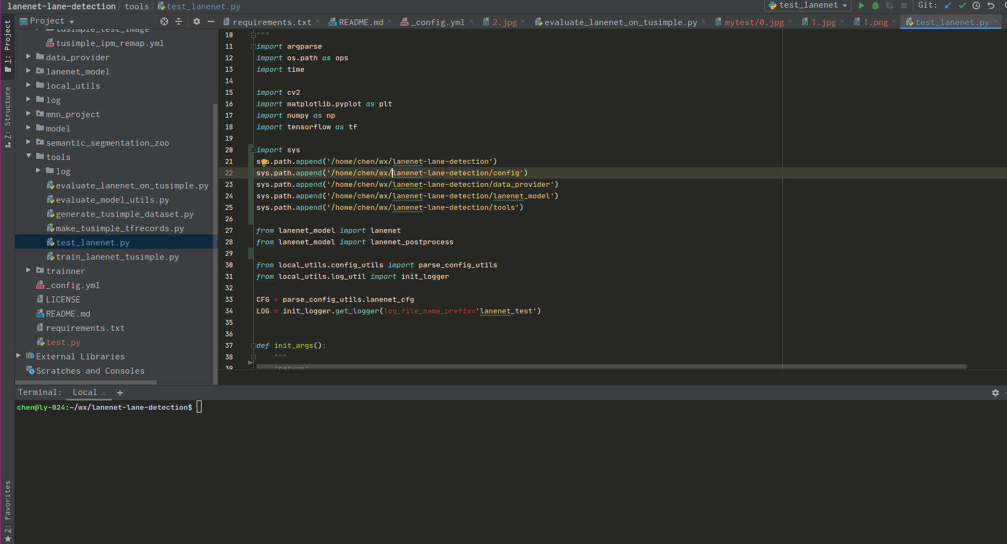This screenshot has width=1007, height=544.
Task: Select evaluate_model_utils.py in tree
Action: pyautogui.click(x=112, y=200)
